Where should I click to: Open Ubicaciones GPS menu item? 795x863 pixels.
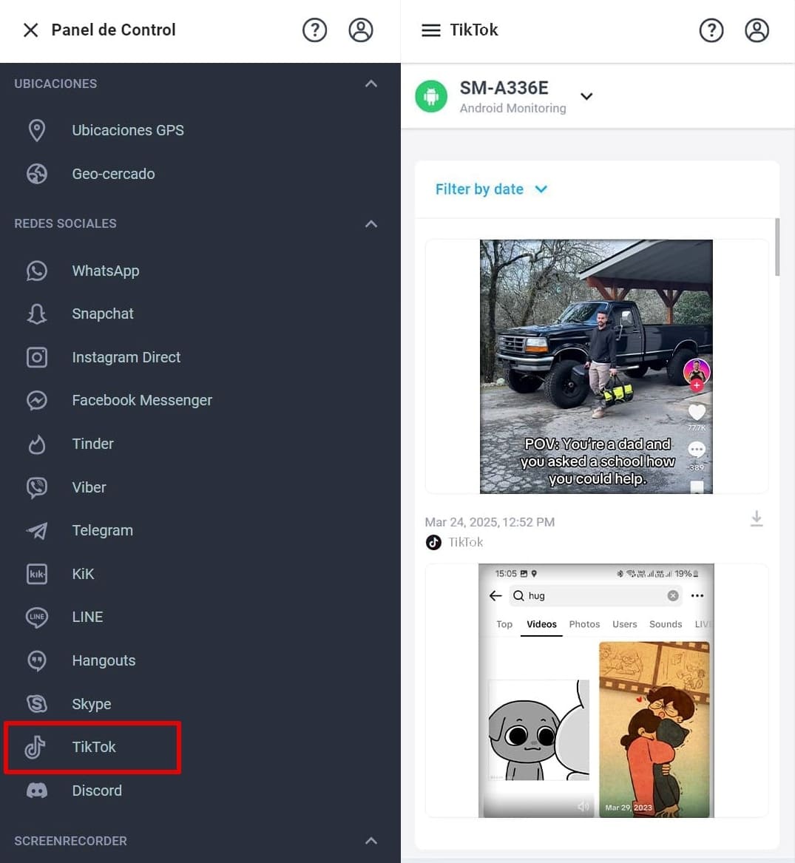pos(128,130)
